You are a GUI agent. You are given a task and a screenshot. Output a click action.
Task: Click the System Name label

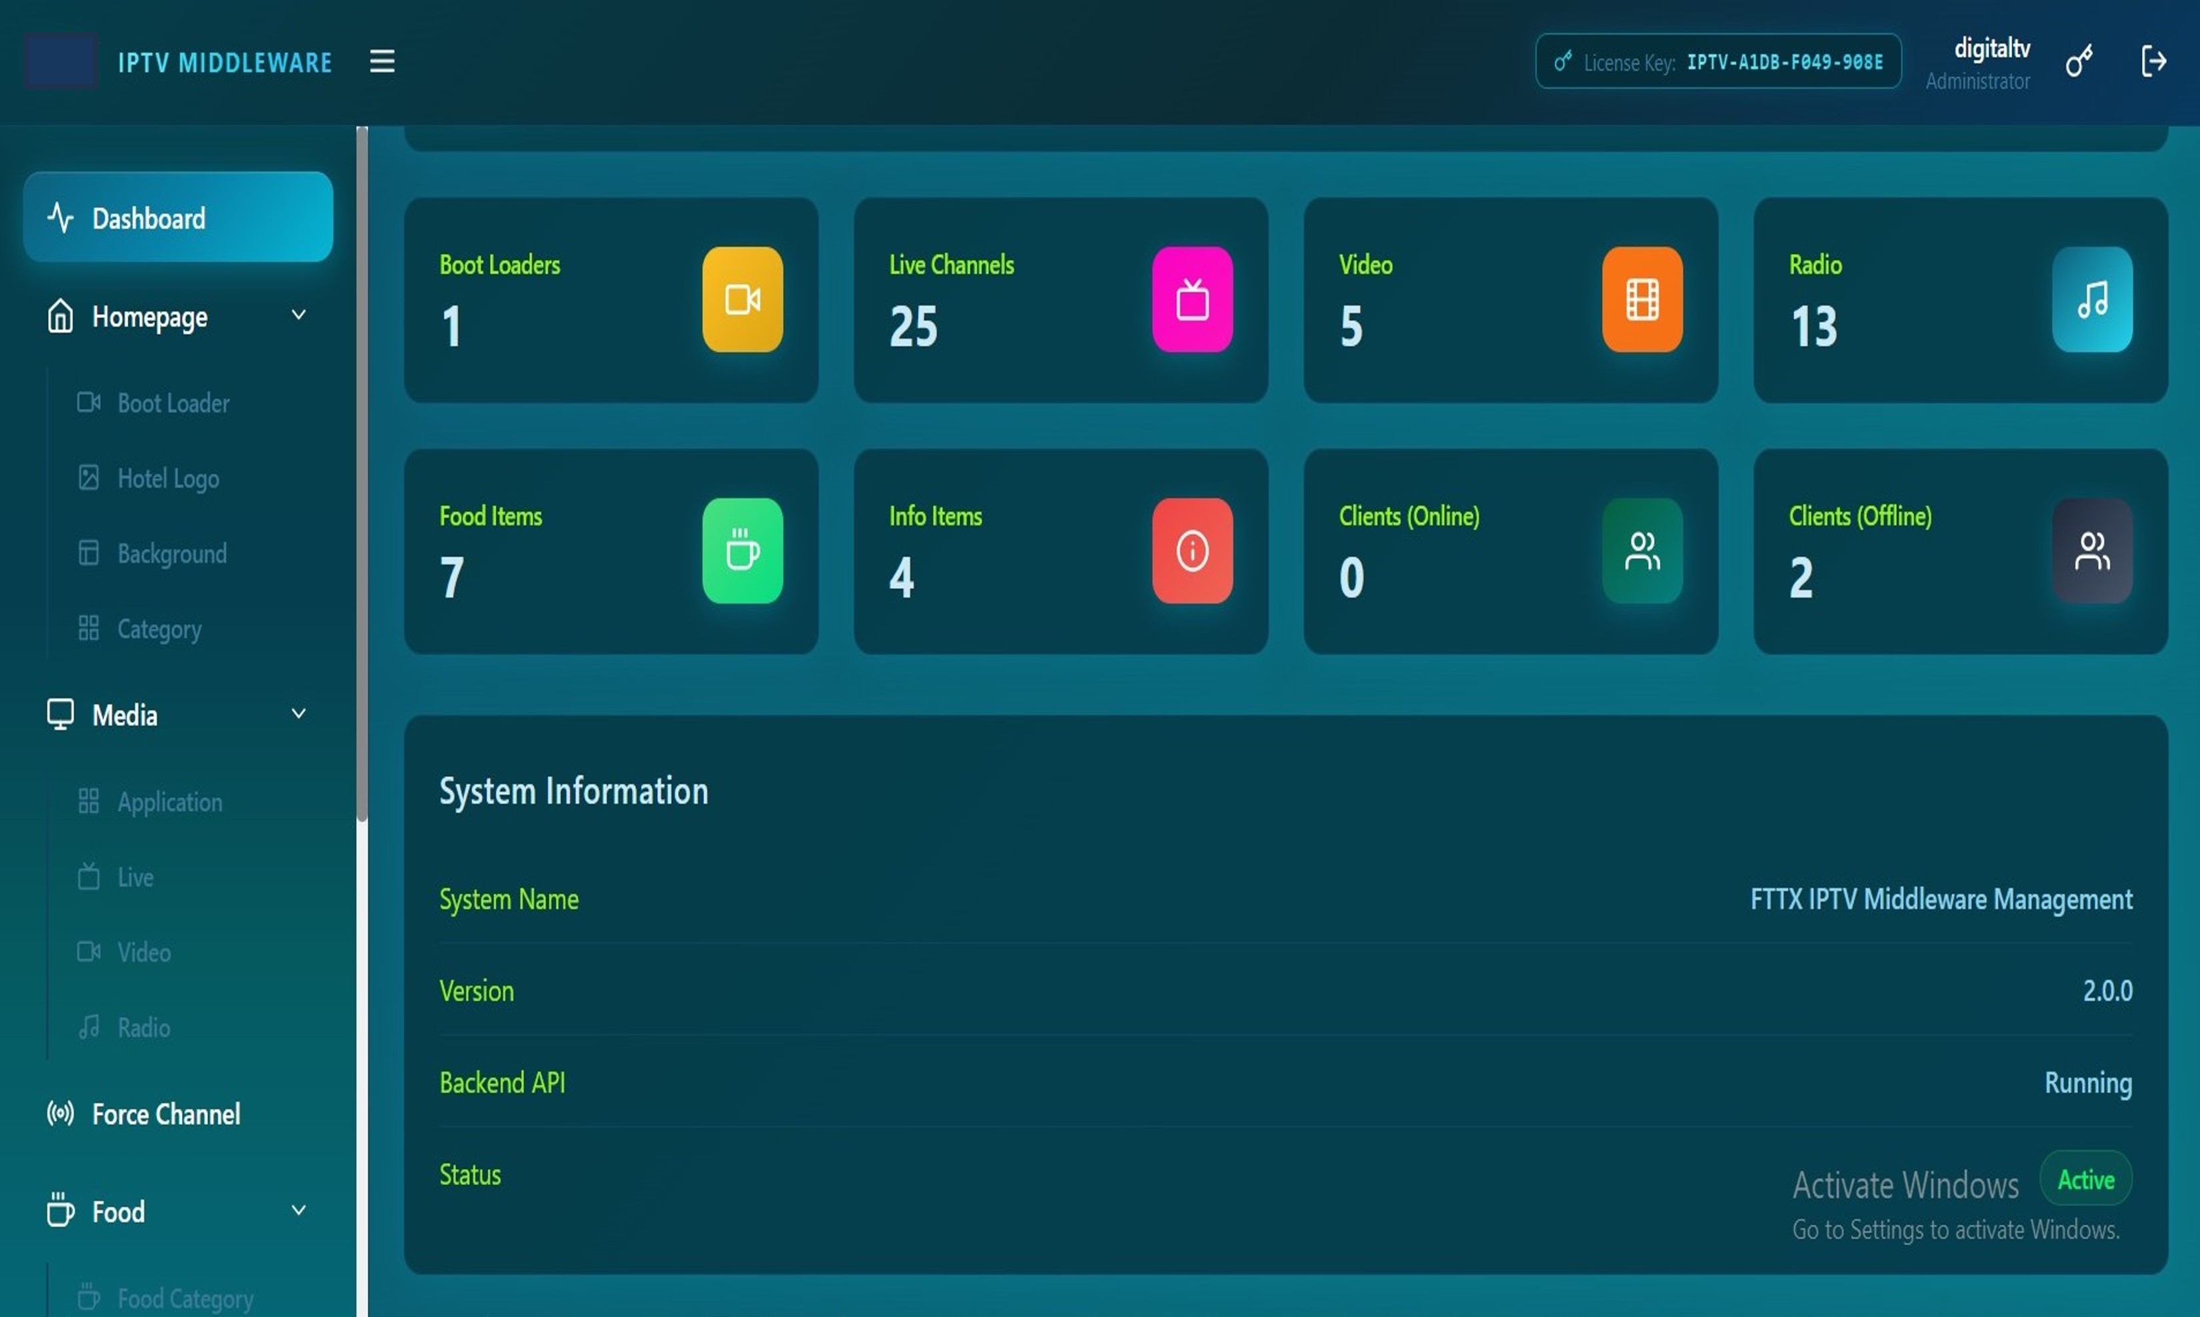tap(509, 899)
